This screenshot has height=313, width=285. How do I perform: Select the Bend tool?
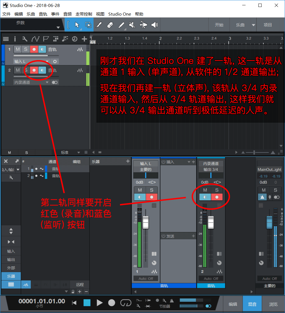tap(143, 25)
